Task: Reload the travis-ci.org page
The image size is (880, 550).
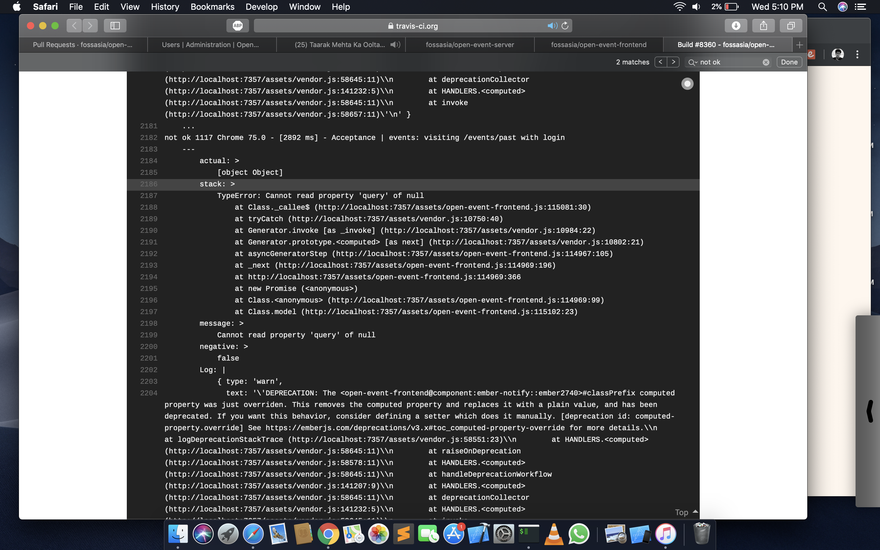Action: click(565, 25)
